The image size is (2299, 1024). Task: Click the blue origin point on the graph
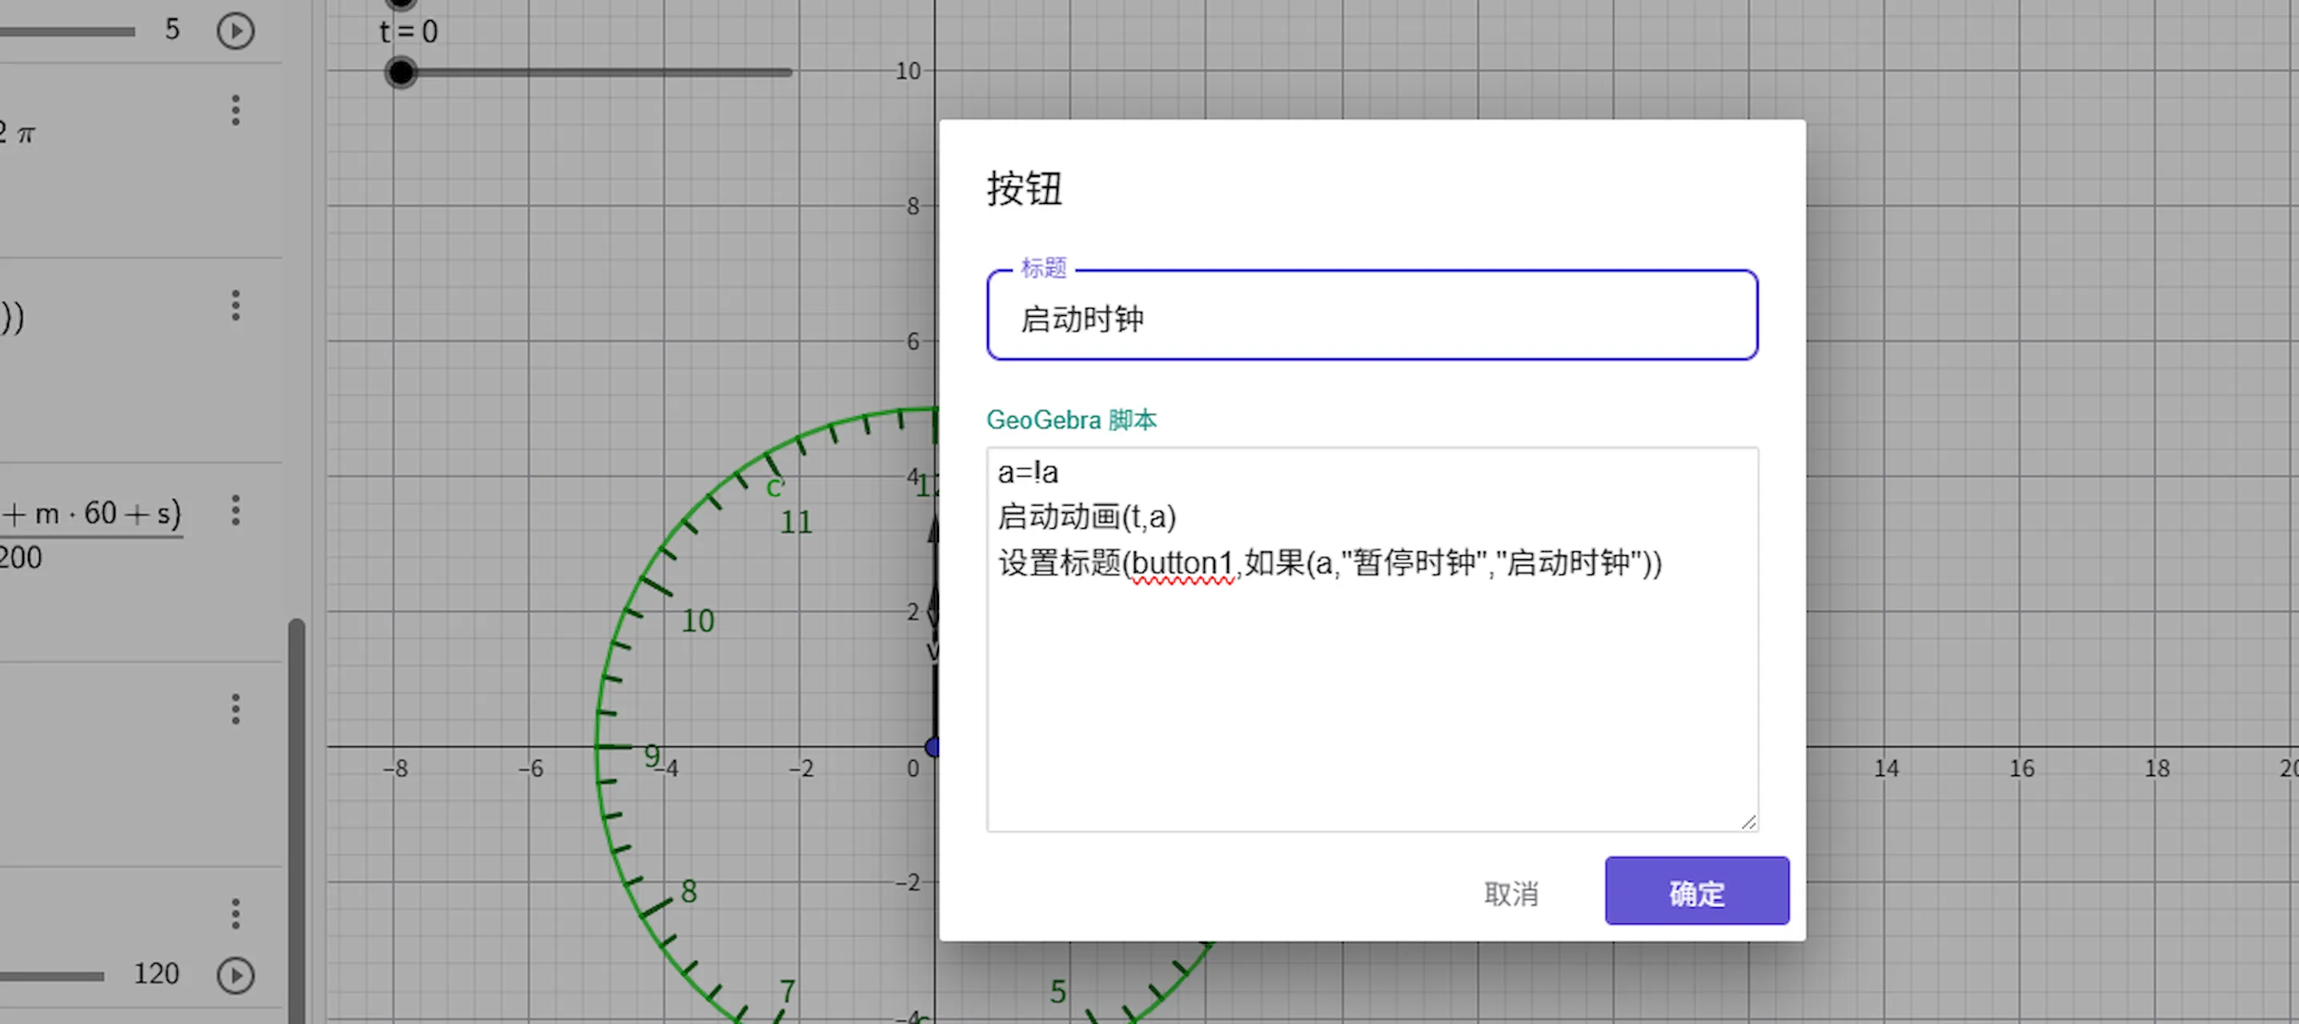coord(933,746)
